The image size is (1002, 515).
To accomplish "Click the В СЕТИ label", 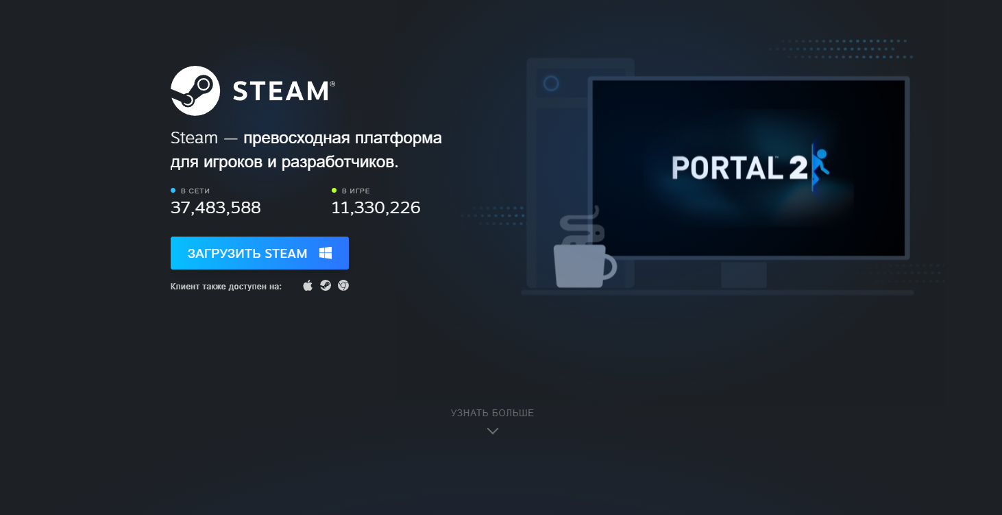I will (x=195, y=191).
